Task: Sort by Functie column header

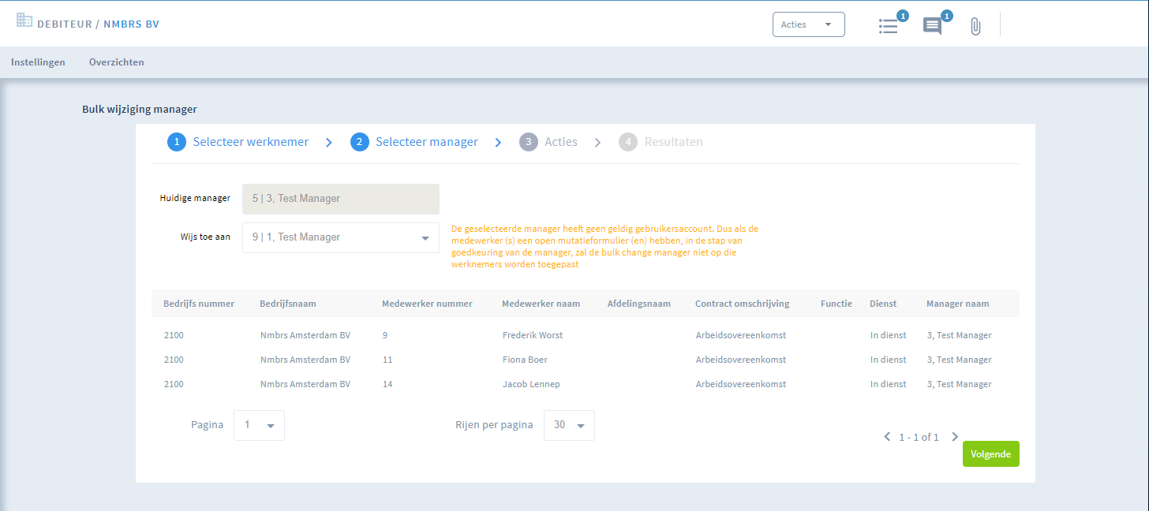Action: click(x=836, y=304)
